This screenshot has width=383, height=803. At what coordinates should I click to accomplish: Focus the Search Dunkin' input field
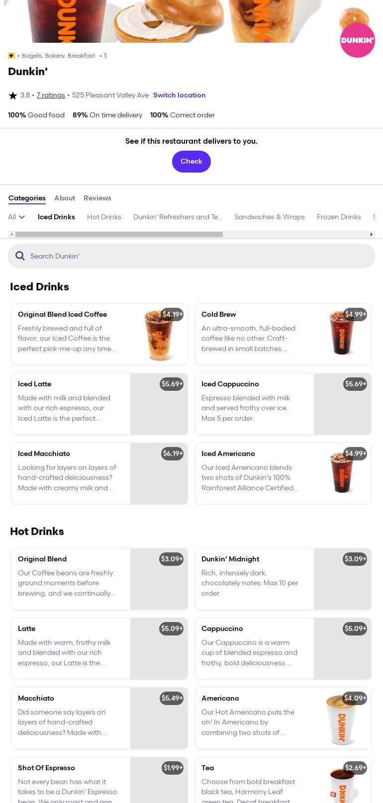(x=191, y=256)
